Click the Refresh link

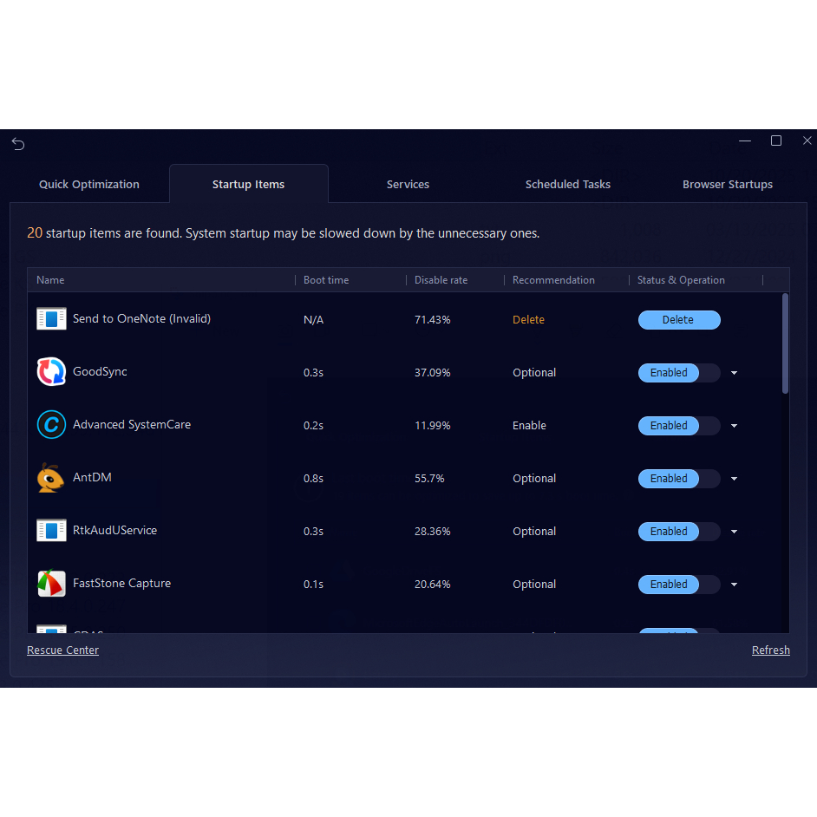point(771,650)
